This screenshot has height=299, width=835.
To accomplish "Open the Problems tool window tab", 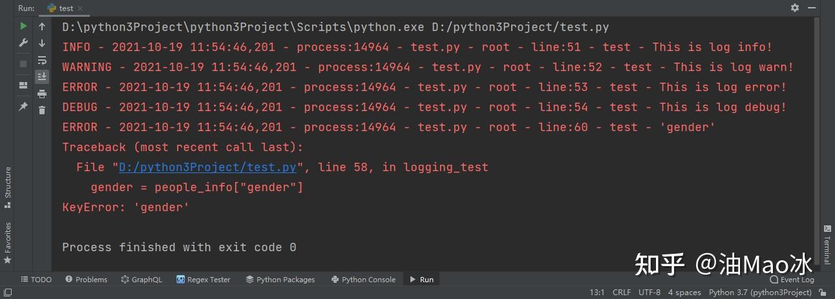I will pyautogui.click(x=86, y=280).
